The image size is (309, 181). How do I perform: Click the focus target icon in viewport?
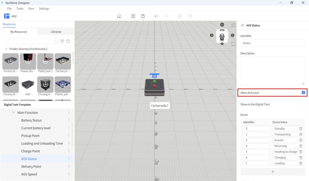pos(233,25)
